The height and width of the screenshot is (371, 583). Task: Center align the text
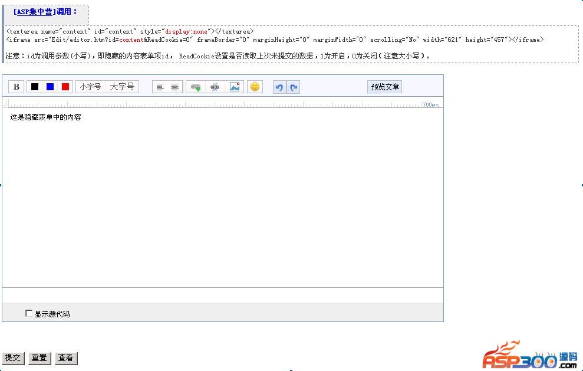[174, 87]
